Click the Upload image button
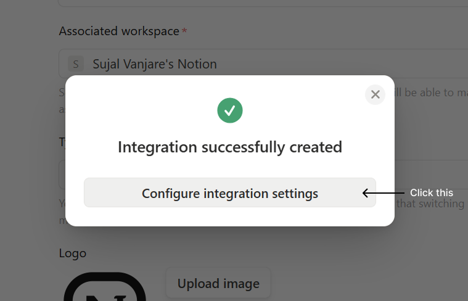The image size is (468, 301). (x=218, y=283)
